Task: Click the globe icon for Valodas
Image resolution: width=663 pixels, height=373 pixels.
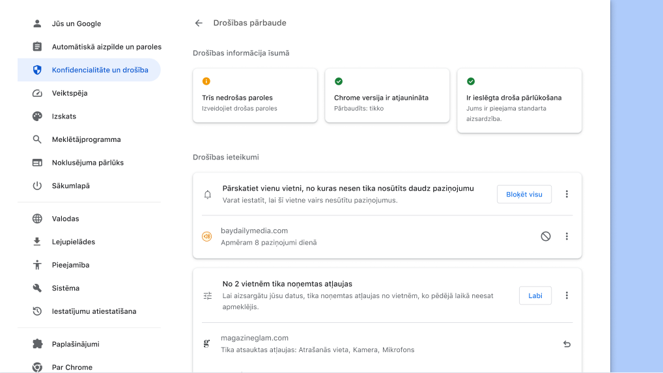Action: click(x=37, y=219)
